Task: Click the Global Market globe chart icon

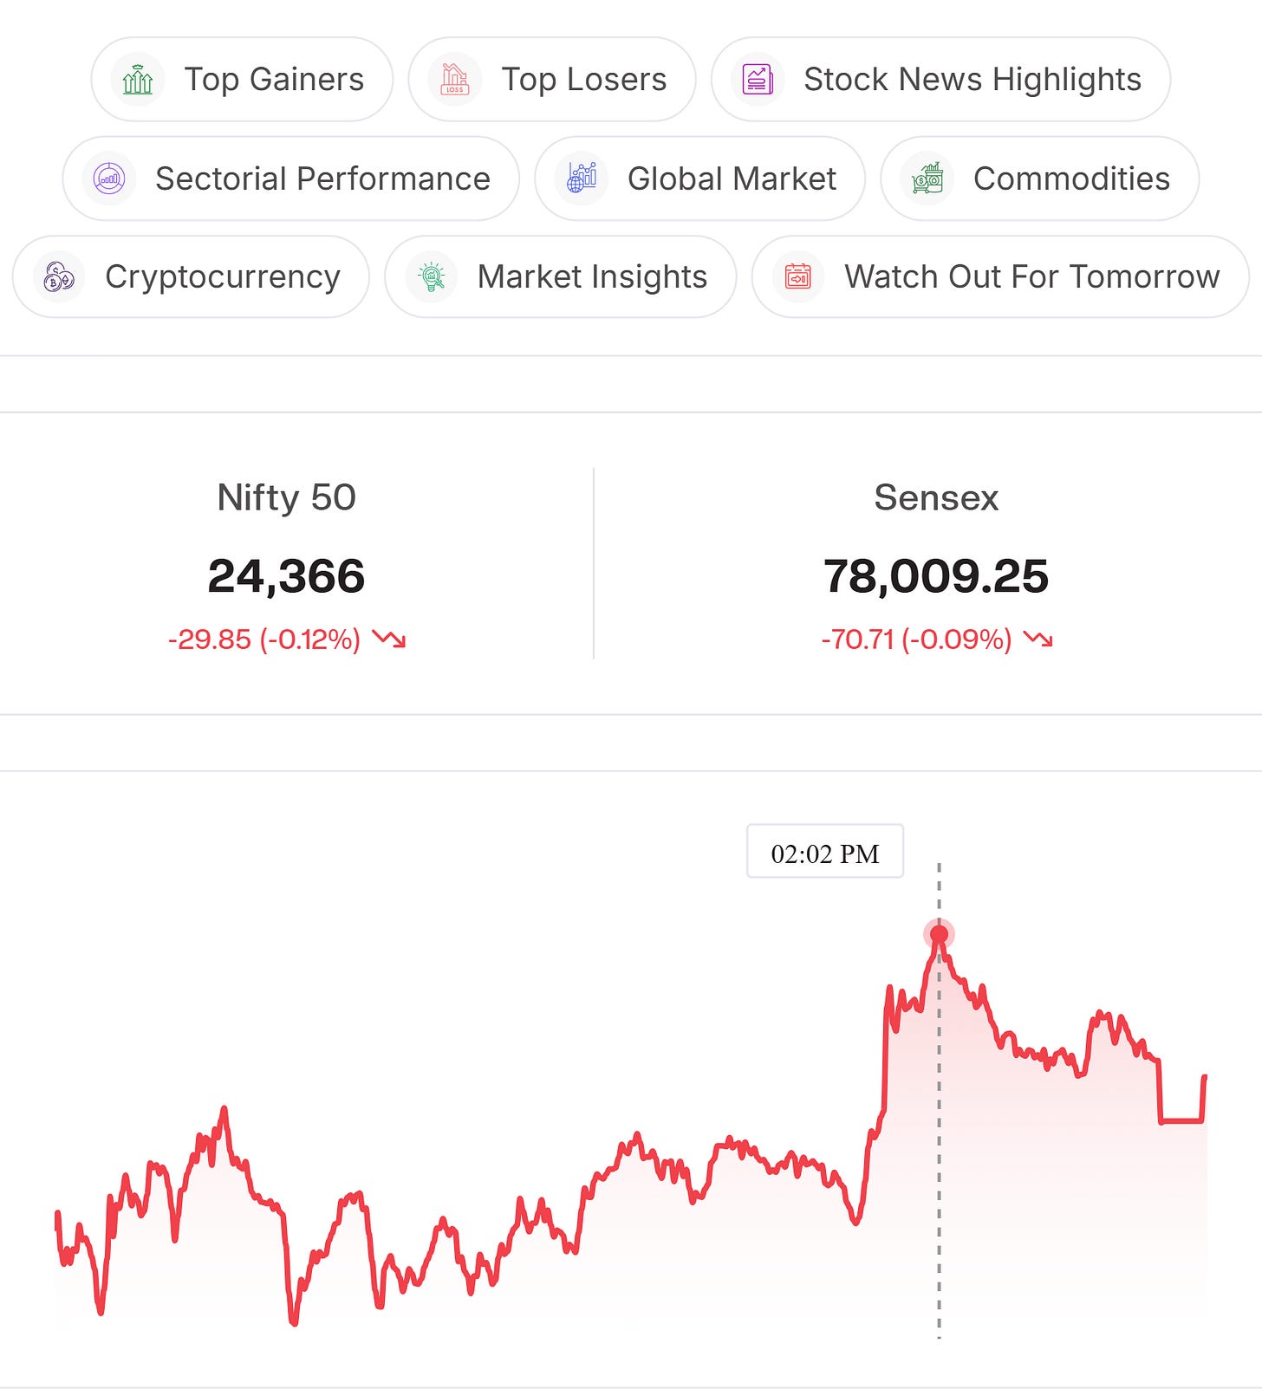Action: 581,178
